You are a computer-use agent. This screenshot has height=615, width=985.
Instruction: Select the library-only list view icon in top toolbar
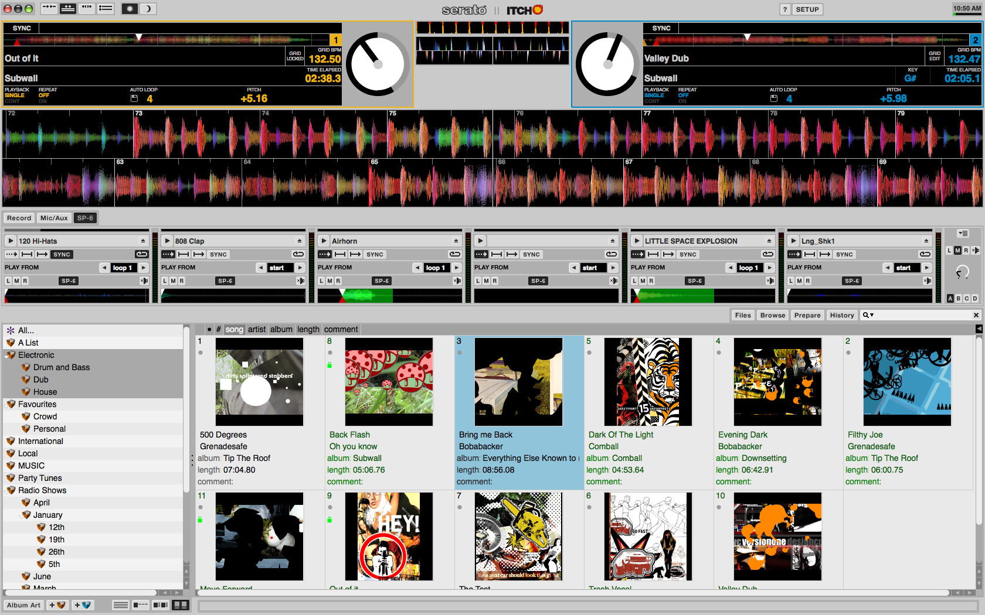coord(106,9)
